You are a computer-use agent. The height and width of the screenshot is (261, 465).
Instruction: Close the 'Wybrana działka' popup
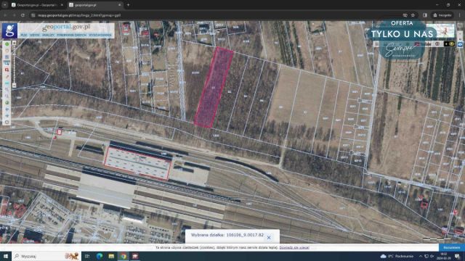[x=269, y=237]
